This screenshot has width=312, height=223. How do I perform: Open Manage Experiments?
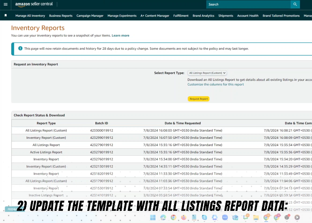(x=122, y=15)
